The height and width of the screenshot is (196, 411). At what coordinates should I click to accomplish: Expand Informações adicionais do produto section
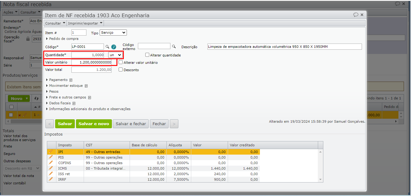coord(88,109)
